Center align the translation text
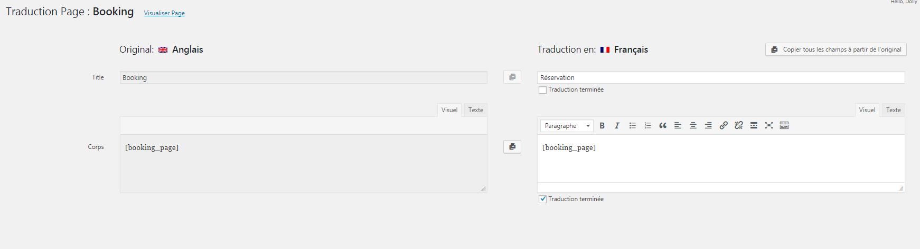Viewport: 920px width, 249px height. [x=693, y=126]
